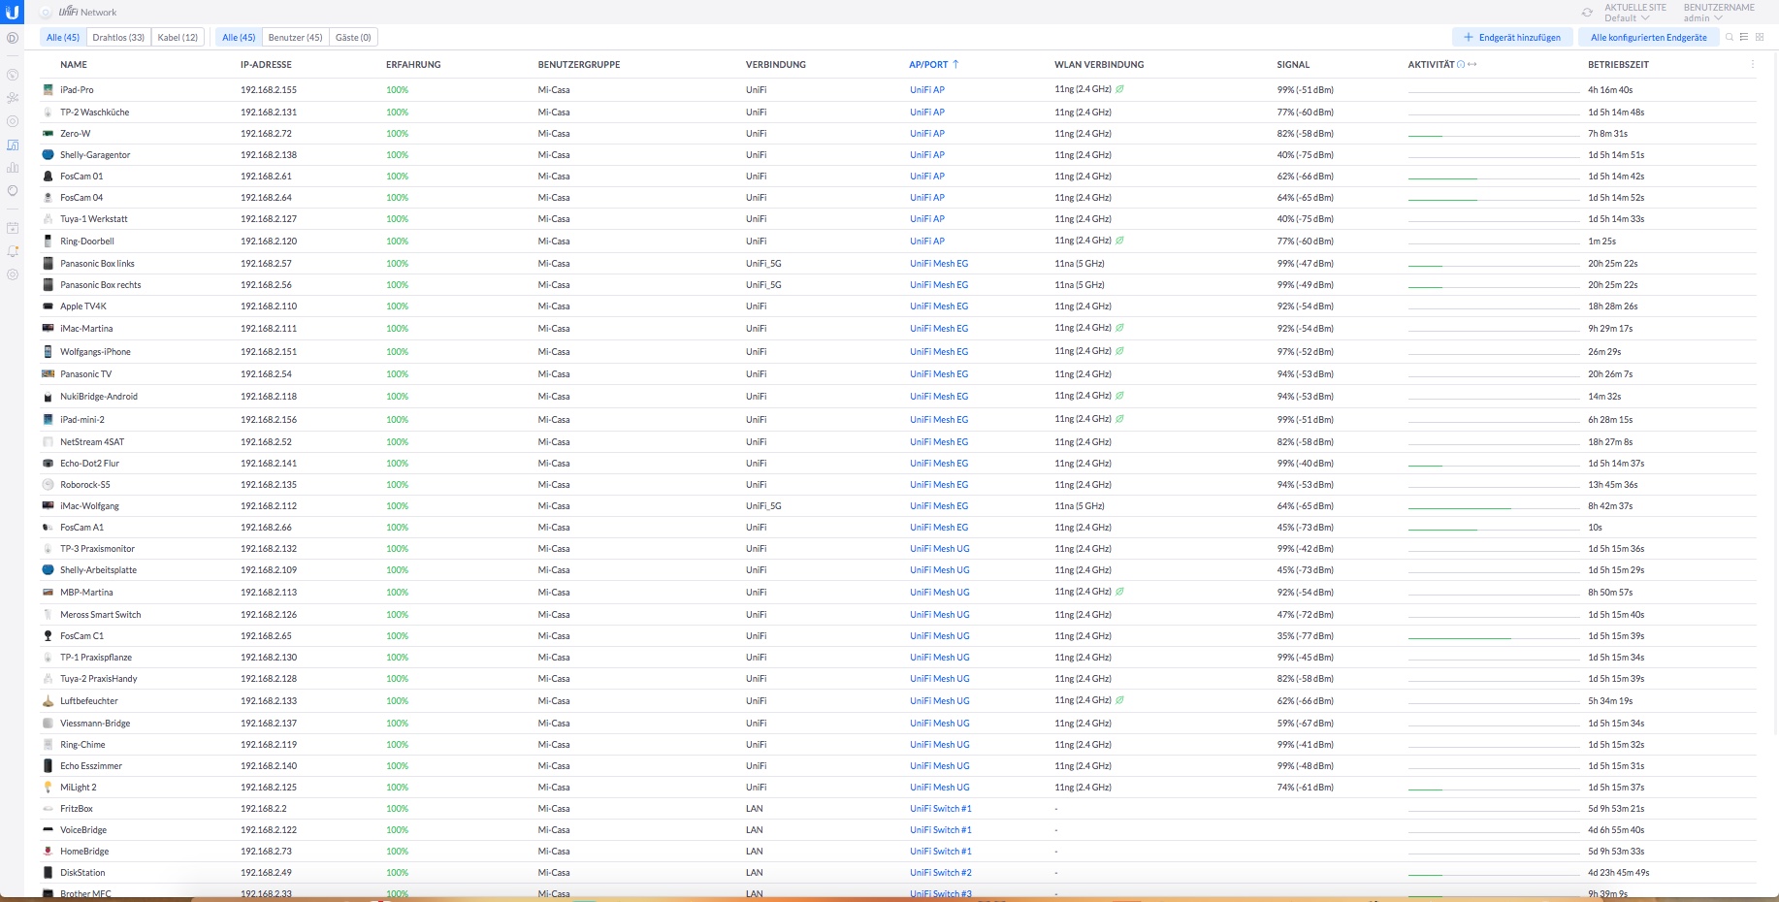The image size is (1779, 902).
Task: Open Settings gear in the sidebar
Action: tap(13, 274)
